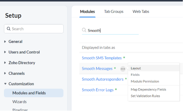Switch to the Tab Groups tab
183x111 pixels.
click(114, 12)
